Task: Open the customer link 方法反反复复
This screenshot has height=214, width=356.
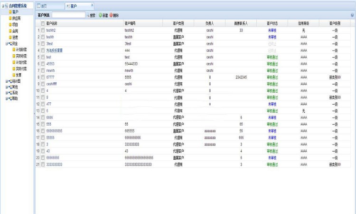Action: point(55,50)
